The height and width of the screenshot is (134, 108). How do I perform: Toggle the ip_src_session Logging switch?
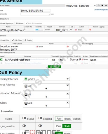40,126
